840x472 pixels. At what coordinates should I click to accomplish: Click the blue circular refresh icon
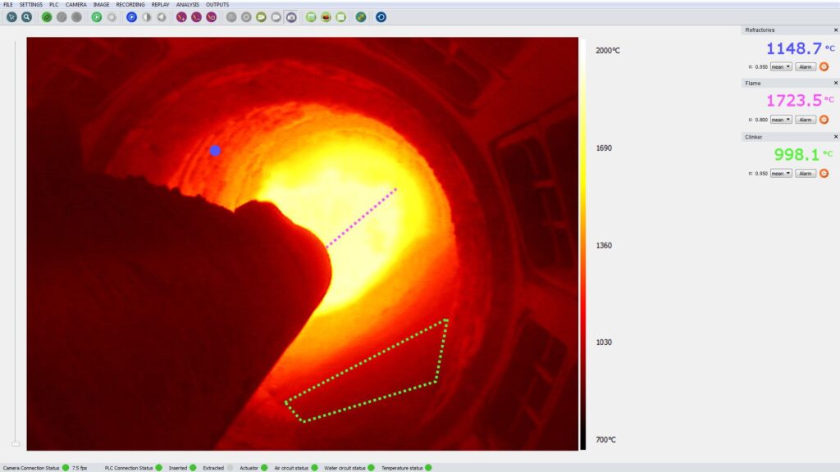pos(381,17)
